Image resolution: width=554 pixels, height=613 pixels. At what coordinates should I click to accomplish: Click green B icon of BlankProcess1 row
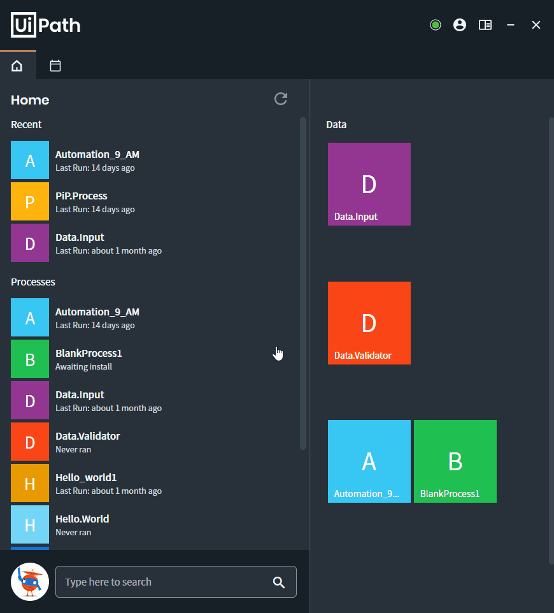point(30,359)
